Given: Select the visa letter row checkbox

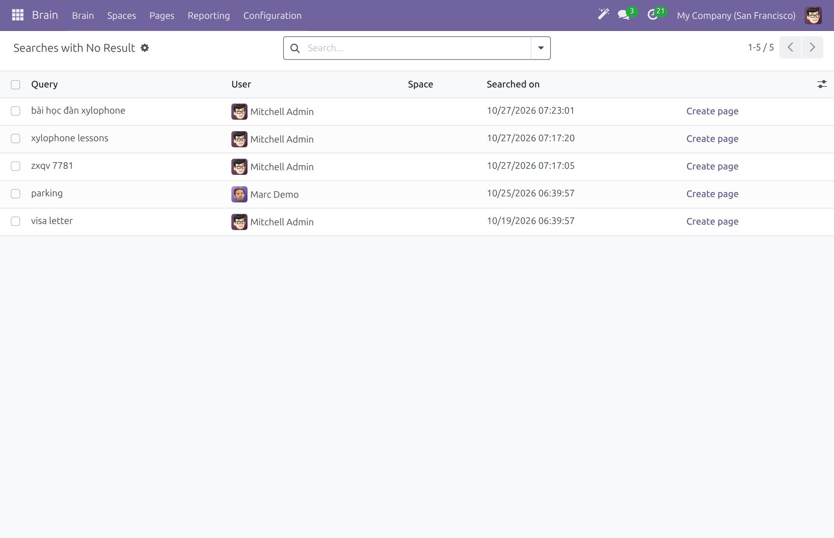Looking at the screenshot, I should [x=15, y=222].
